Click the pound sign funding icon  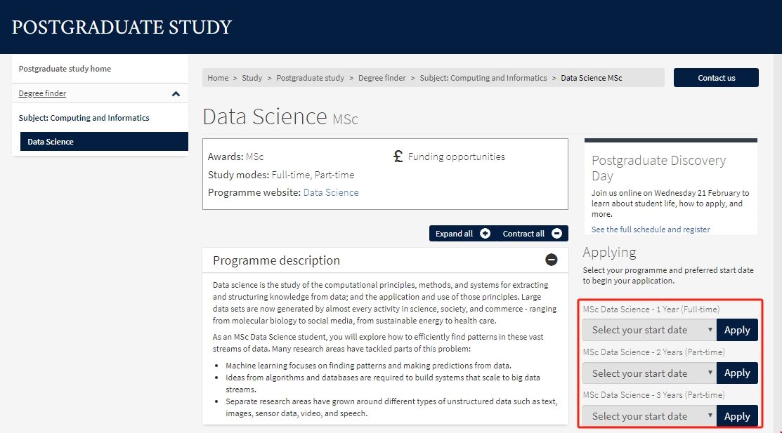pos(398,156)
